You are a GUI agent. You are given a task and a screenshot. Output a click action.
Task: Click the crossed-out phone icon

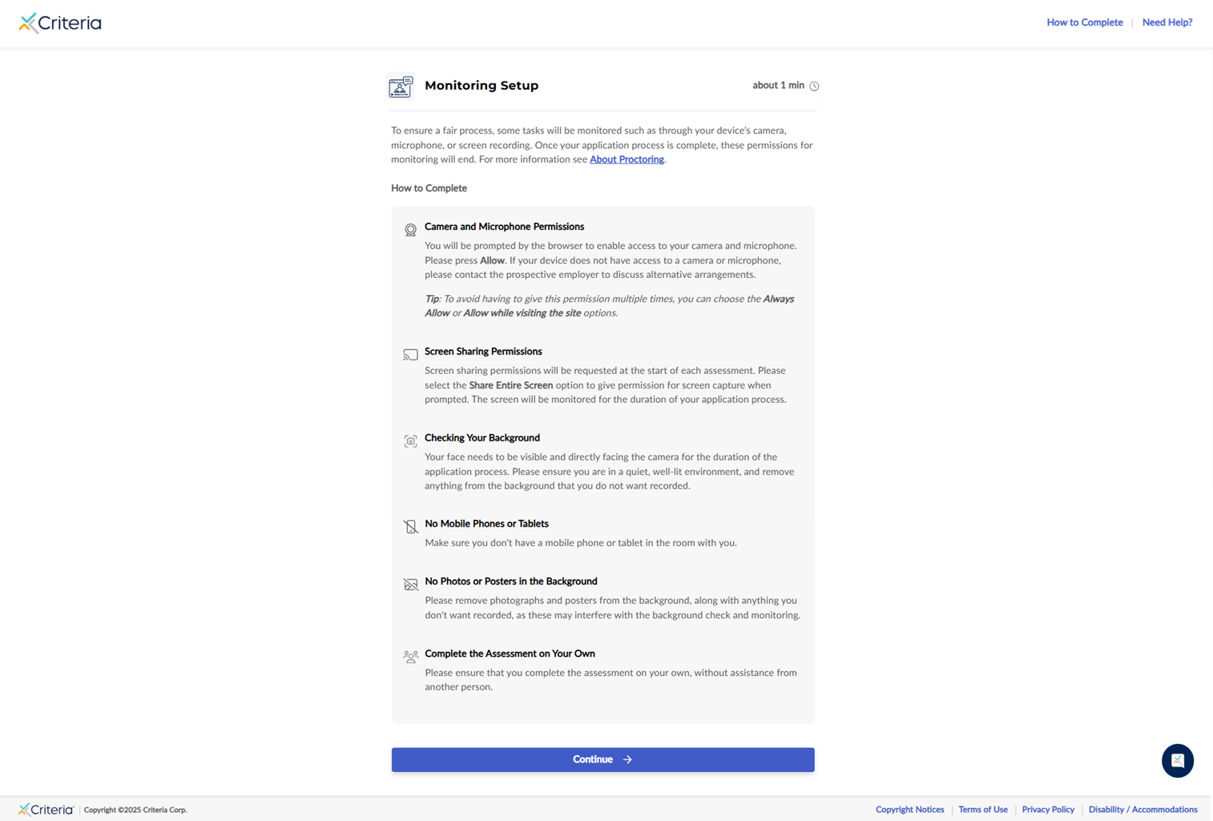tap(410, 526)
